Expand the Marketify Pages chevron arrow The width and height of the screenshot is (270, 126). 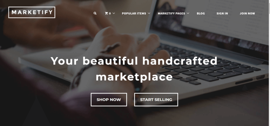[188, 13]
